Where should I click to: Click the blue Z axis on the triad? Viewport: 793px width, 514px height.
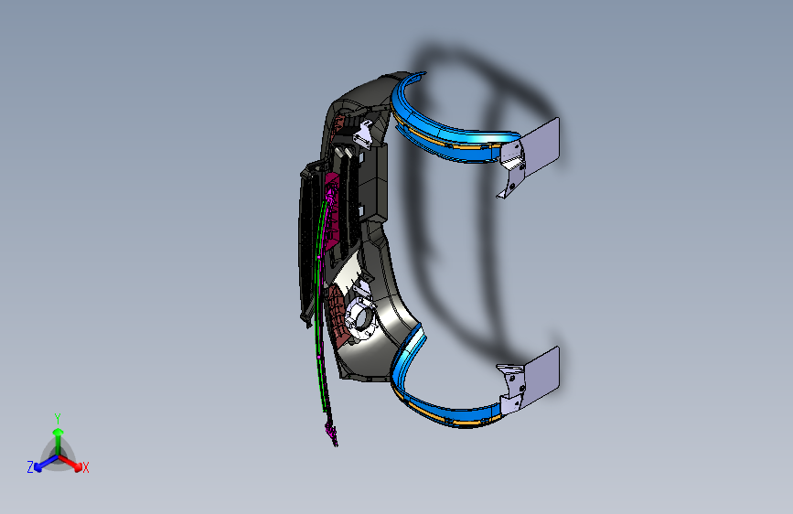[46, 463]
